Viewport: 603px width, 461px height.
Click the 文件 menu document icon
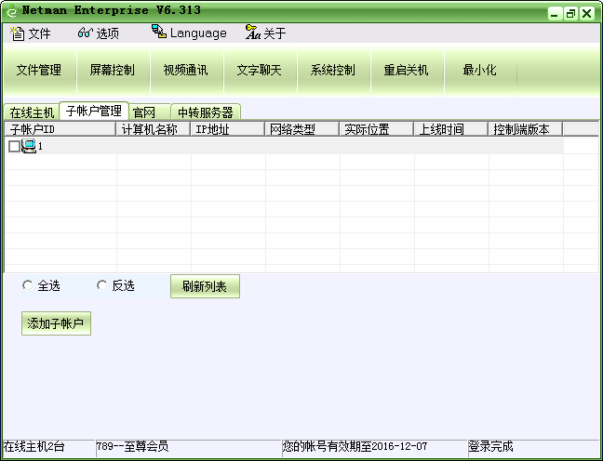coord(18,33)
